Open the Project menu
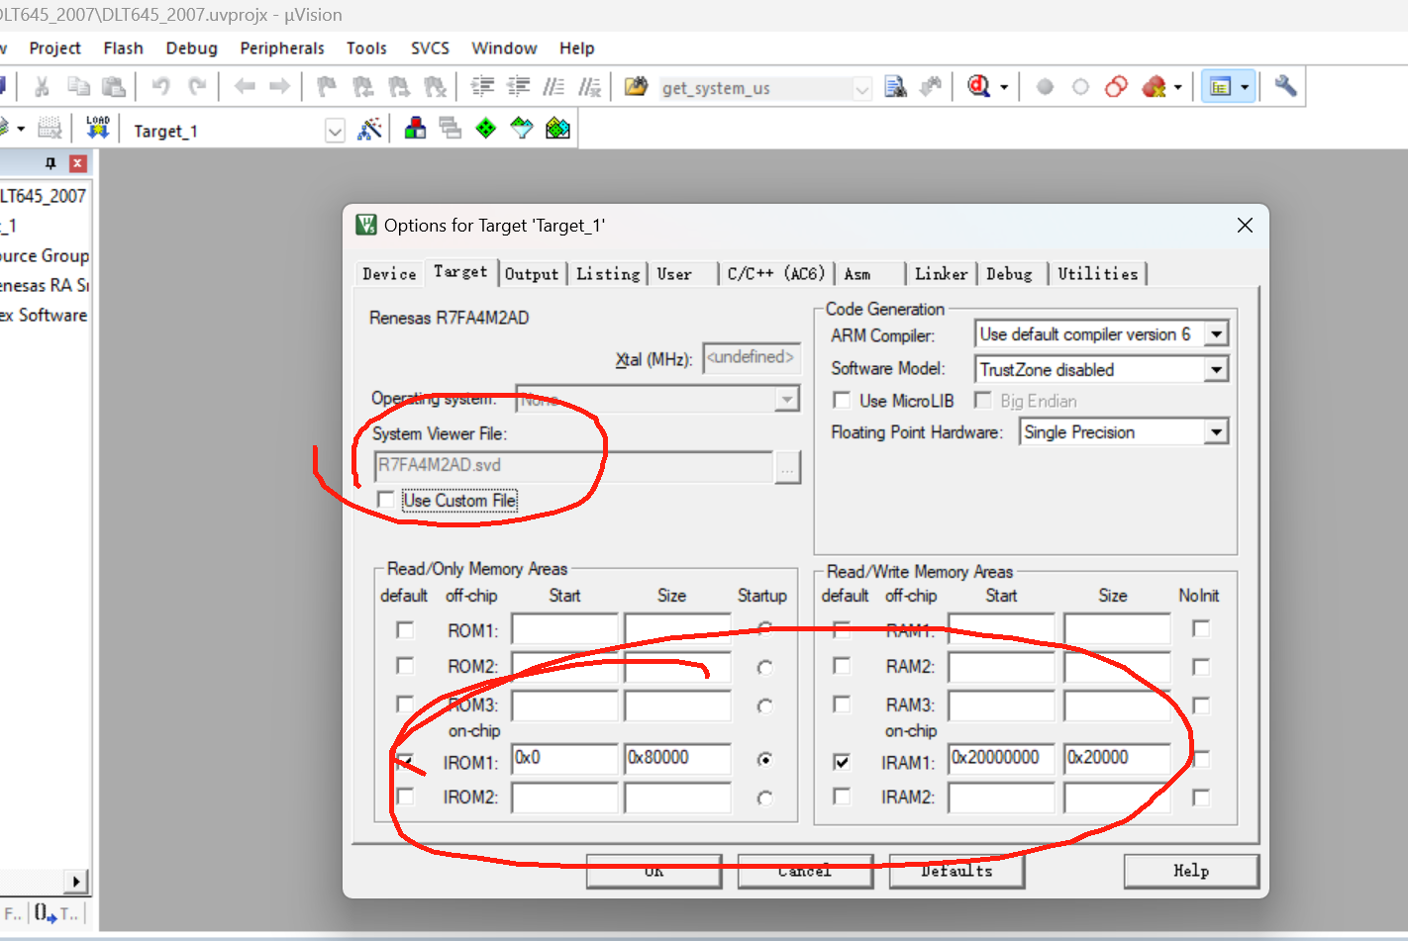Screen dimensions: 1408x941 coord(54,47)
